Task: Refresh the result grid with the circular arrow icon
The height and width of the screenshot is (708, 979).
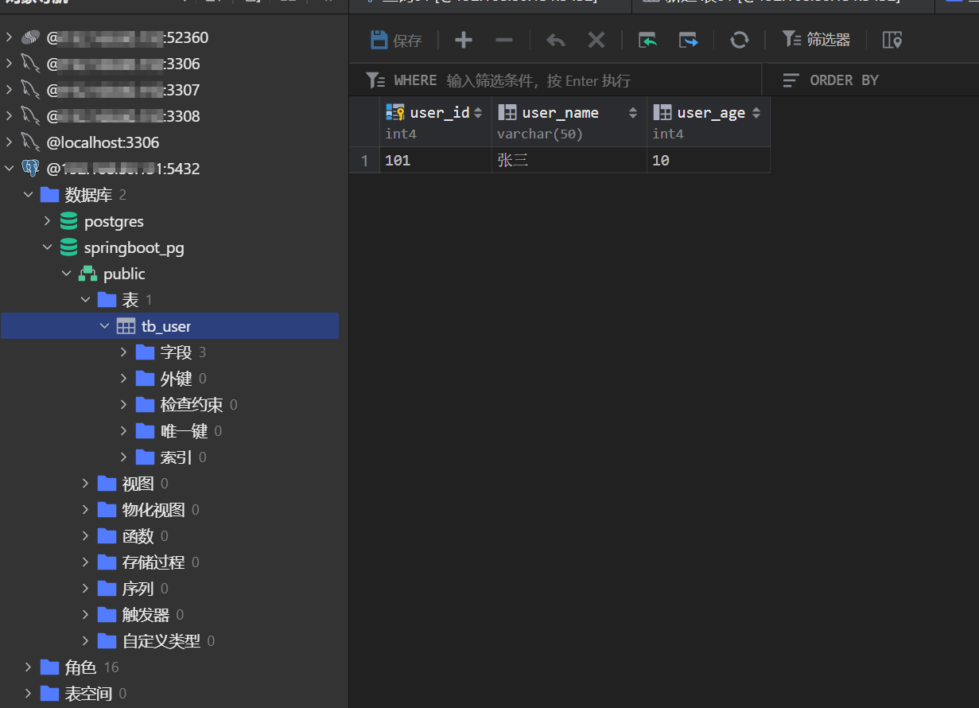Action: point(740,39)
